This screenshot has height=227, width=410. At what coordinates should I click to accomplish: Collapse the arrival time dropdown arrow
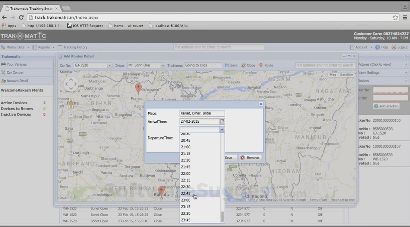click(x=222, y=130)
